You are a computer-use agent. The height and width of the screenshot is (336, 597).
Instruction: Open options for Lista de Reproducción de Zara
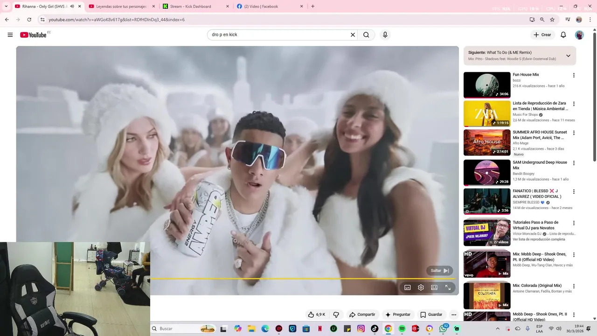click(574, 104)
